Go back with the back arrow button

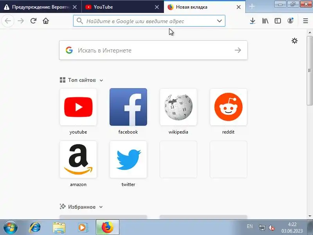8,21
